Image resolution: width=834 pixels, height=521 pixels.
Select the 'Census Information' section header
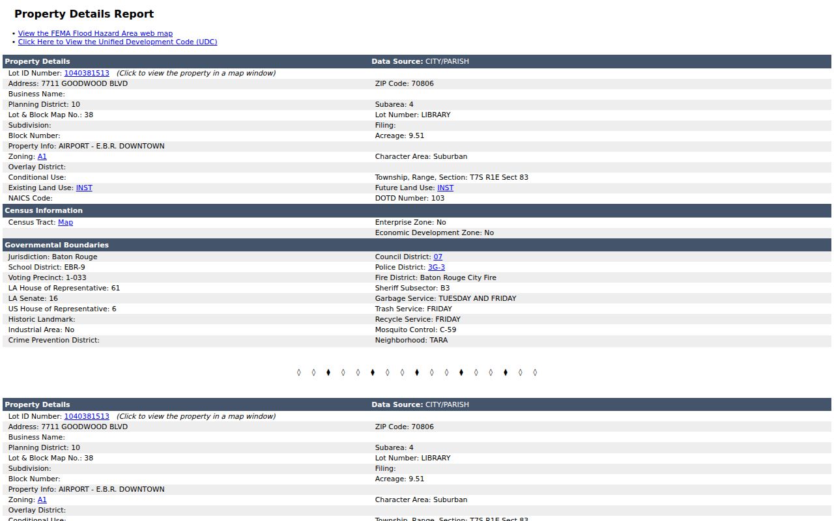click(x=44, y=210)
